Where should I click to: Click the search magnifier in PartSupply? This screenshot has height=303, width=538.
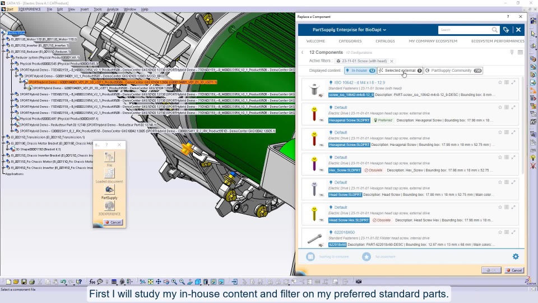(494, 30)
